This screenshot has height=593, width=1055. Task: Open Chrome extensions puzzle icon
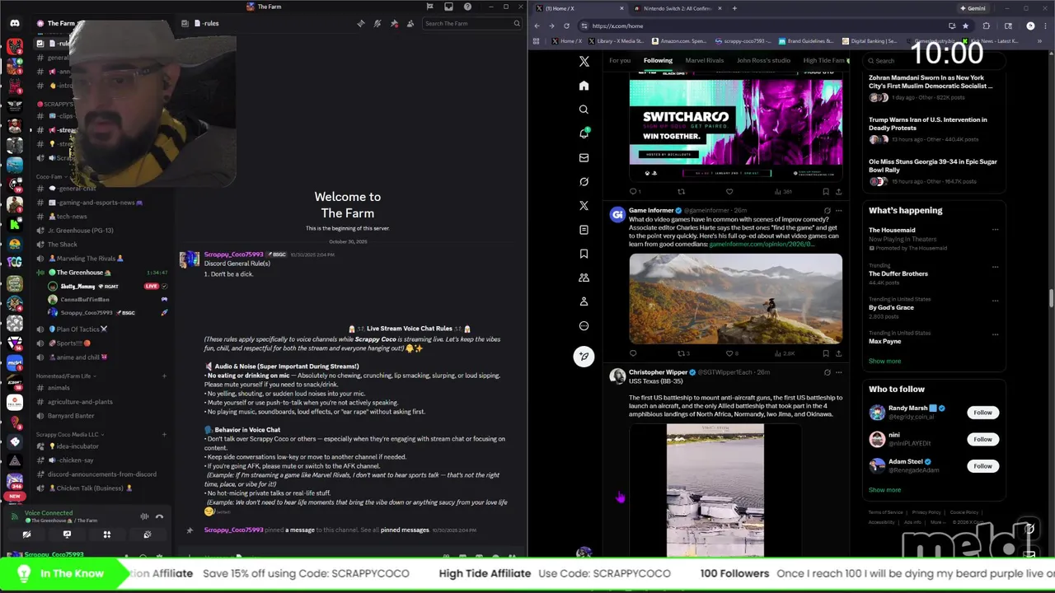(x=987, y=26)
